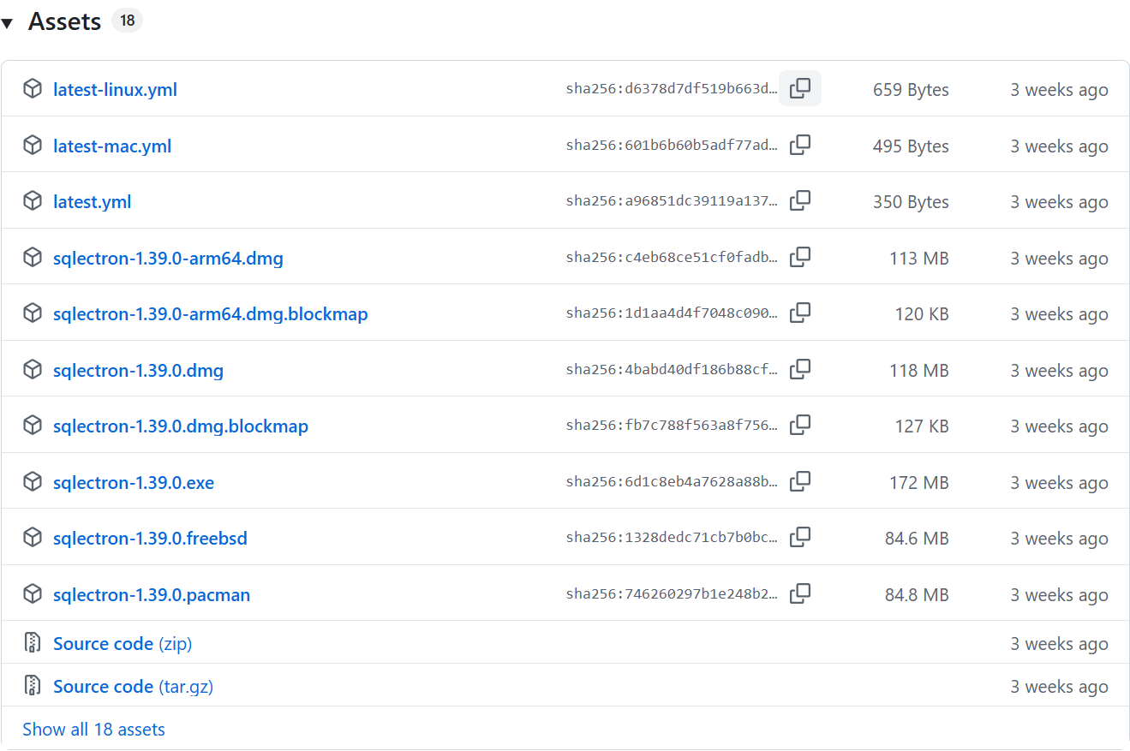Download latest-mac.yml
This screenshot has height=751, width=1130.
[112, 146]
